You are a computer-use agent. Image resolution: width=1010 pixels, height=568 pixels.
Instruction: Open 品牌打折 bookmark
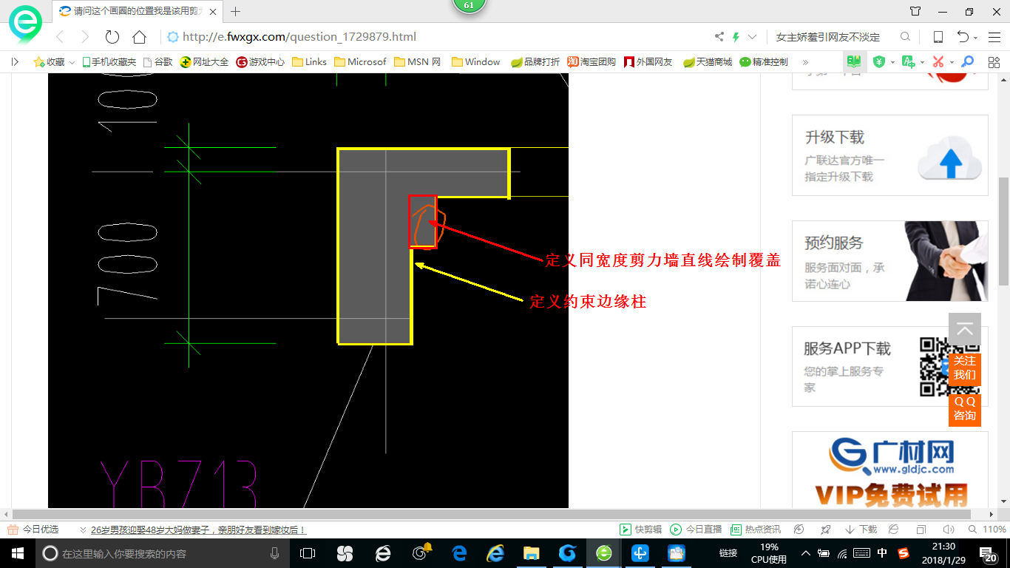coord(535,62)
